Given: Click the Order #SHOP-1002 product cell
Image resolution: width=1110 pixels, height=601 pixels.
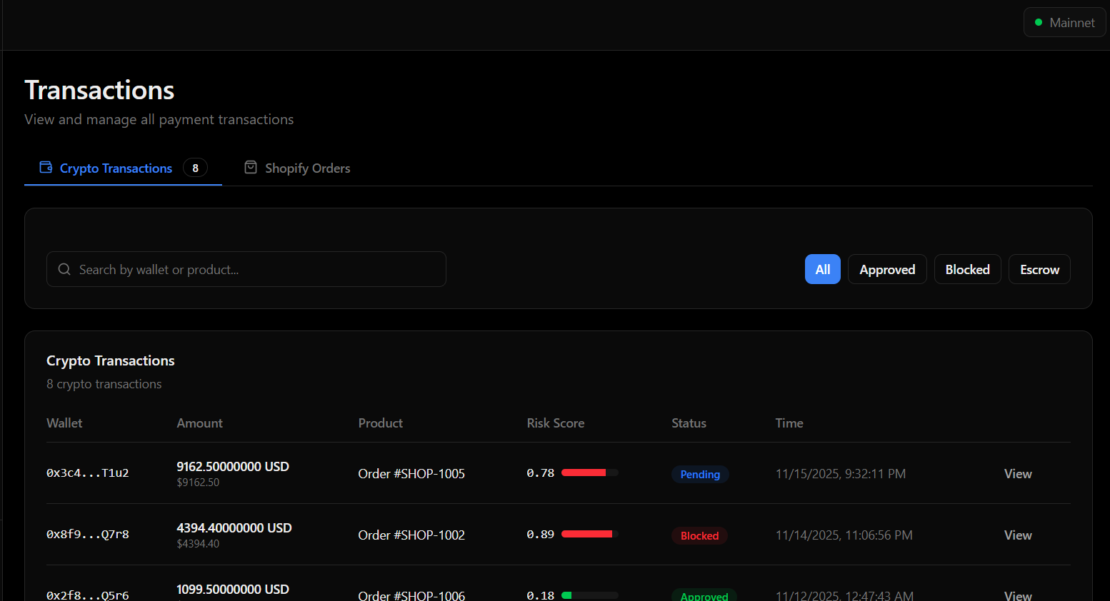Looking at the screenshot, I should pyautogui.click(x=411, y=535).
